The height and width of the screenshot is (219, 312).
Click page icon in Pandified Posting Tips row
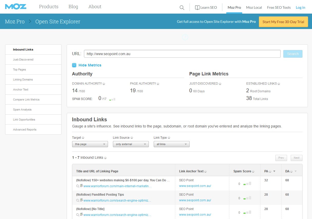(81, 200)
